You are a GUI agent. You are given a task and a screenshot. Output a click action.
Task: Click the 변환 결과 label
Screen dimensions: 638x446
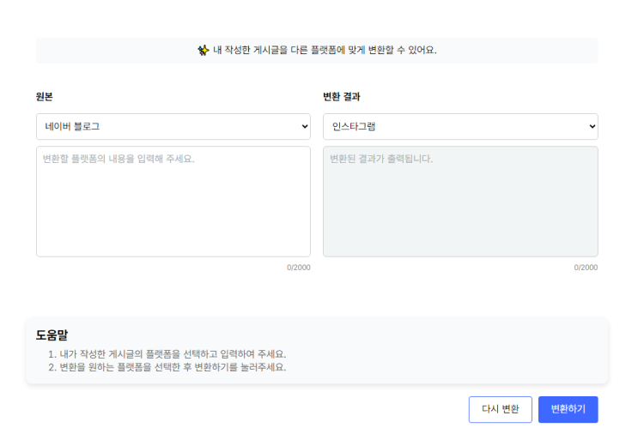(342, 97)
